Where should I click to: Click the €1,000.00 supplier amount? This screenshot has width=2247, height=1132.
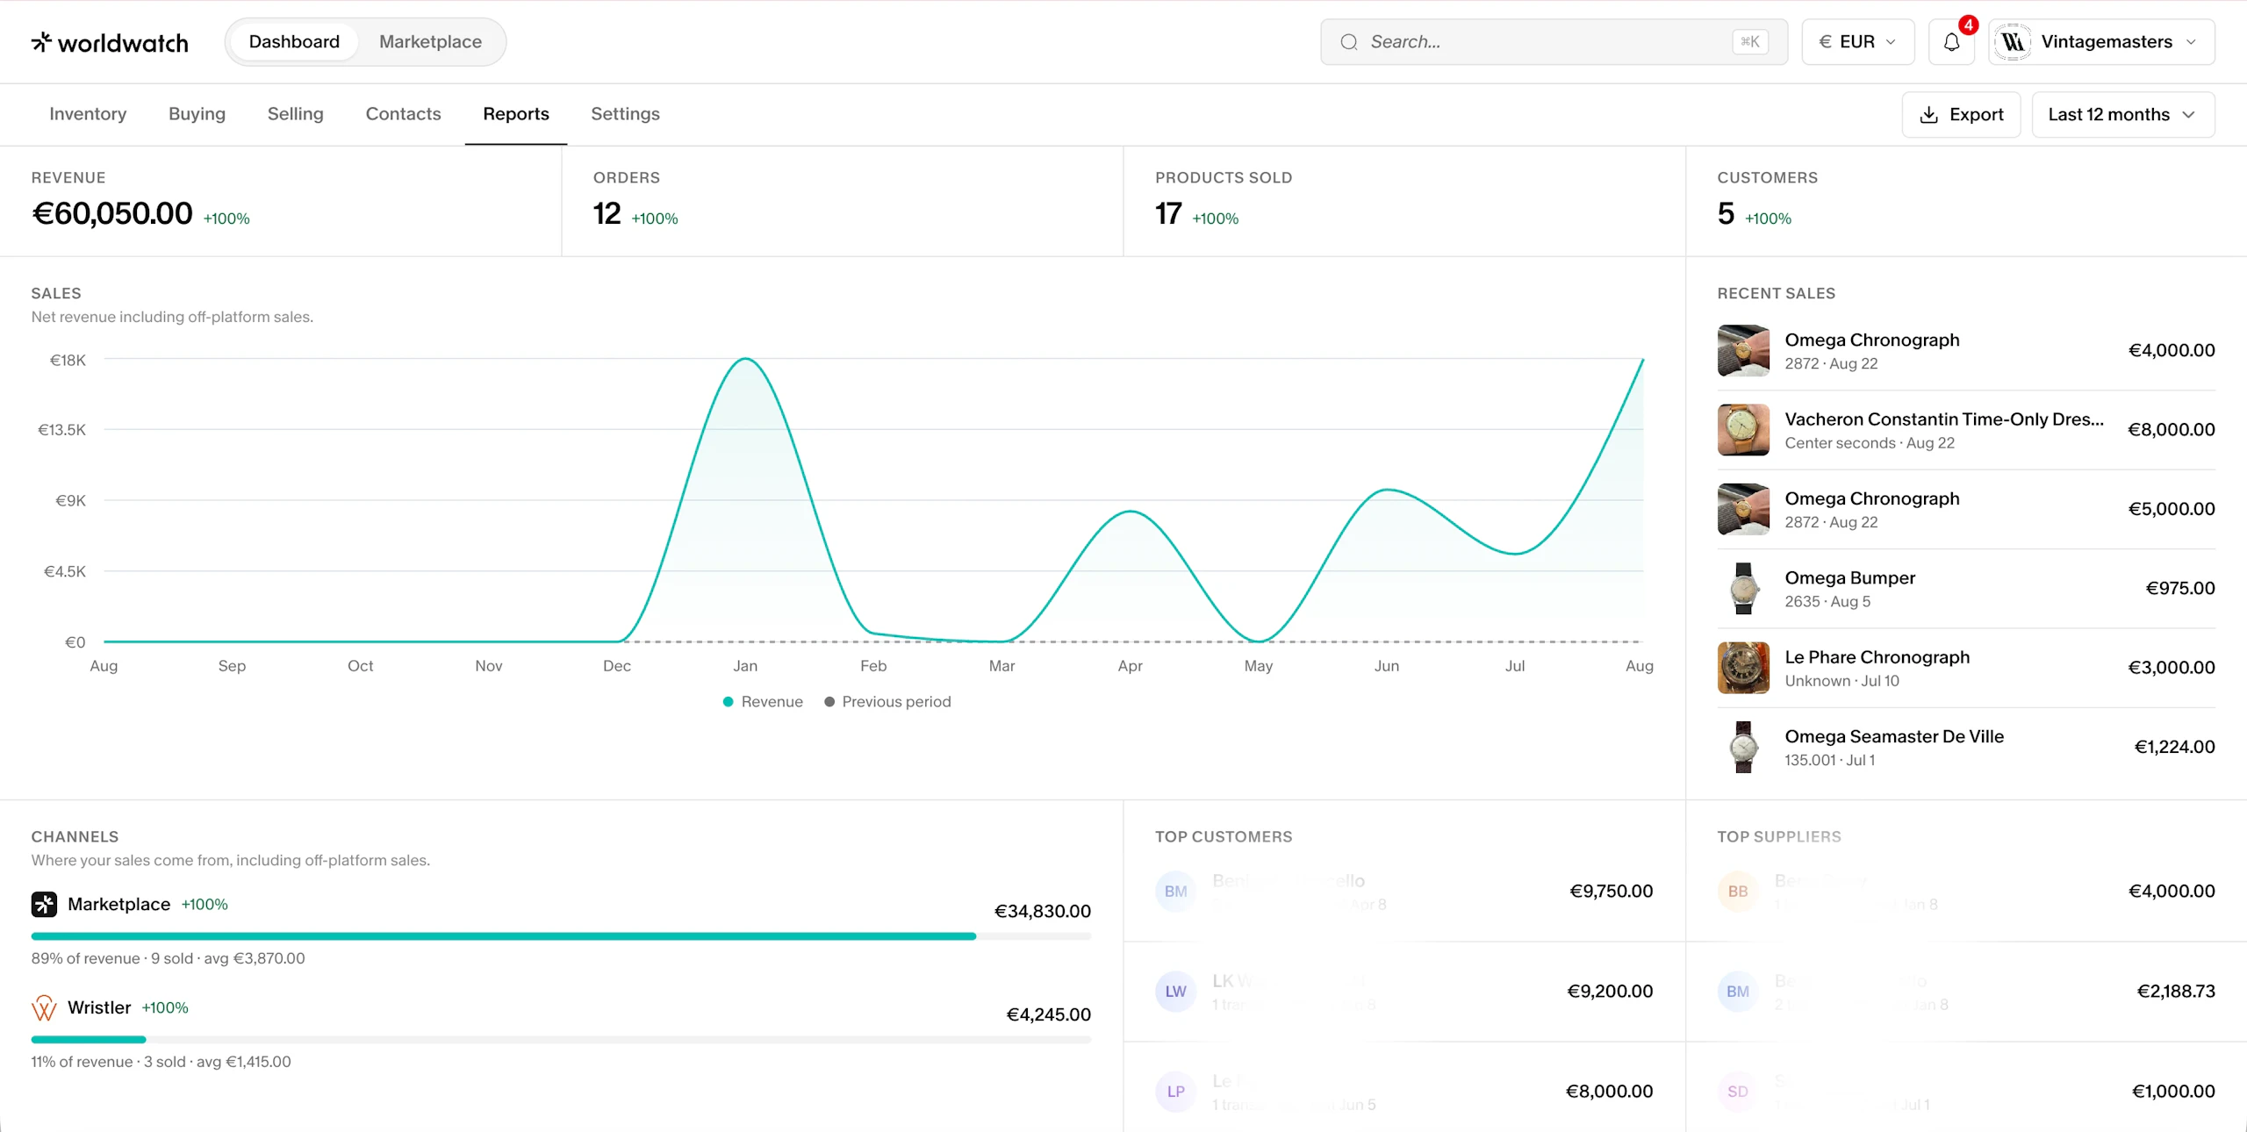2173,1092
